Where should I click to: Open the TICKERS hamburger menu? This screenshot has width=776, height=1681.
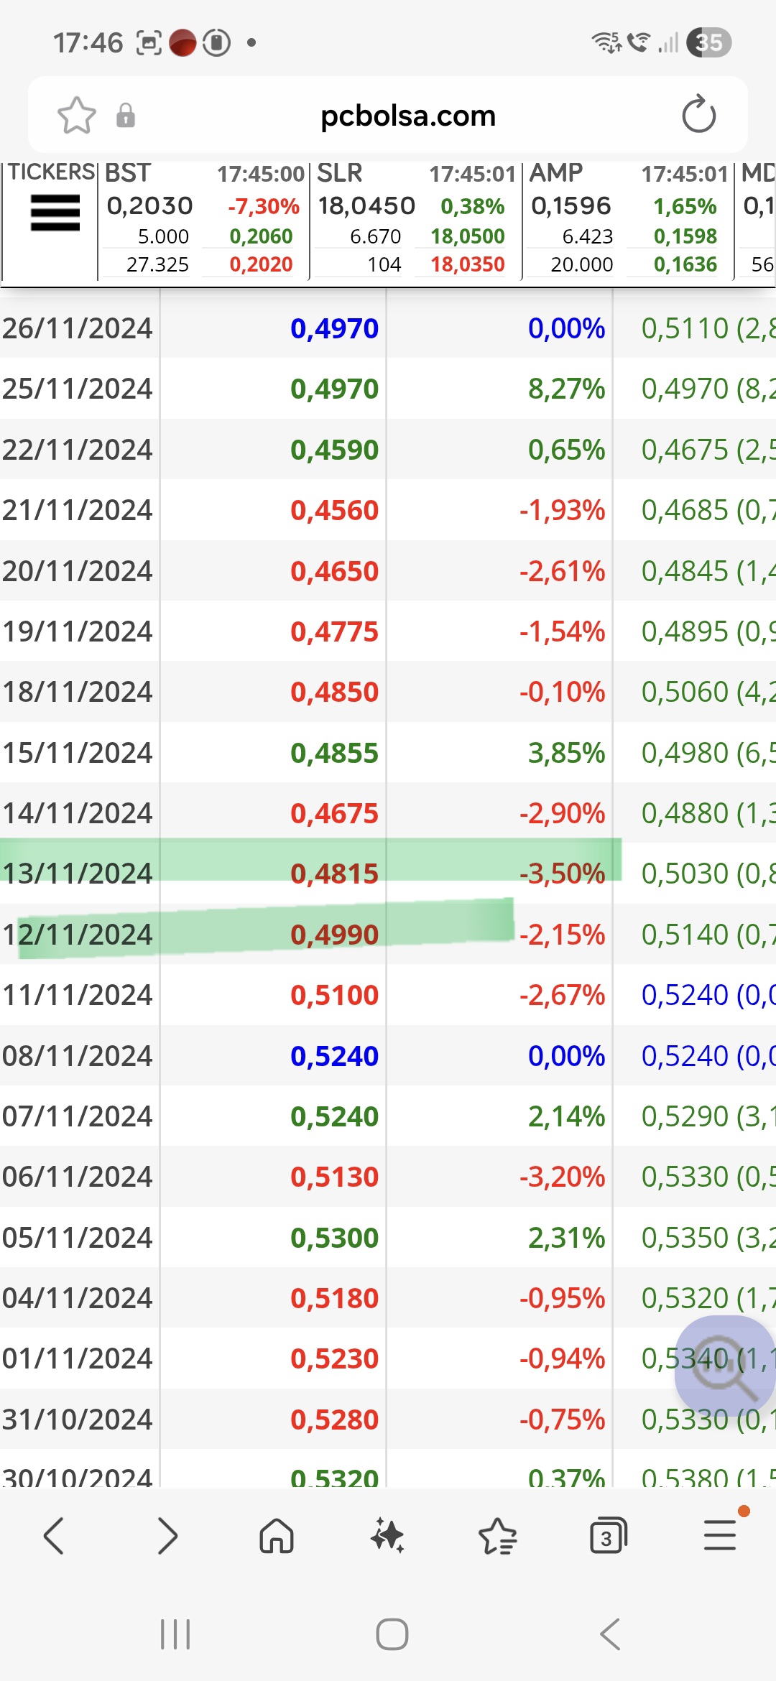coord(55,213)
